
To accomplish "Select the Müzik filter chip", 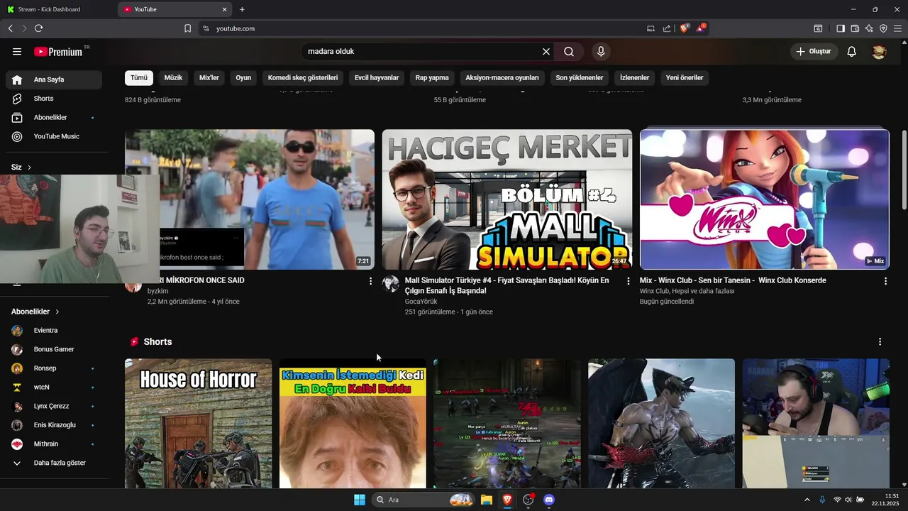I will click(173, 77).
